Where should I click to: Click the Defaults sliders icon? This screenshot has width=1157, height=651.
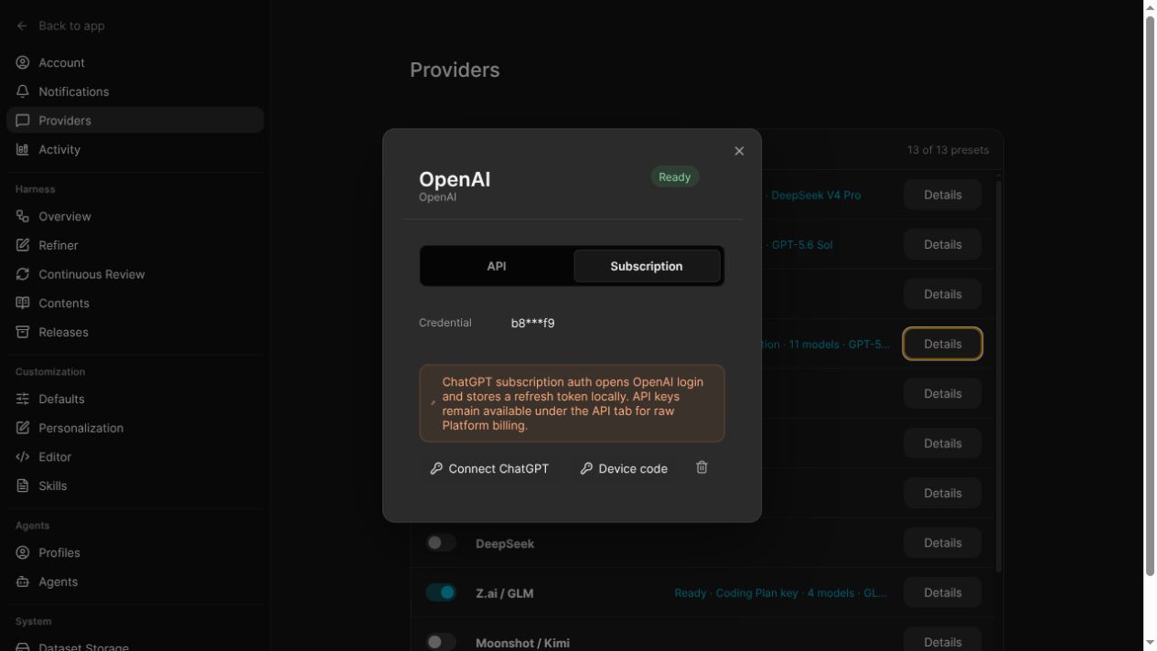tap(23, 399)
